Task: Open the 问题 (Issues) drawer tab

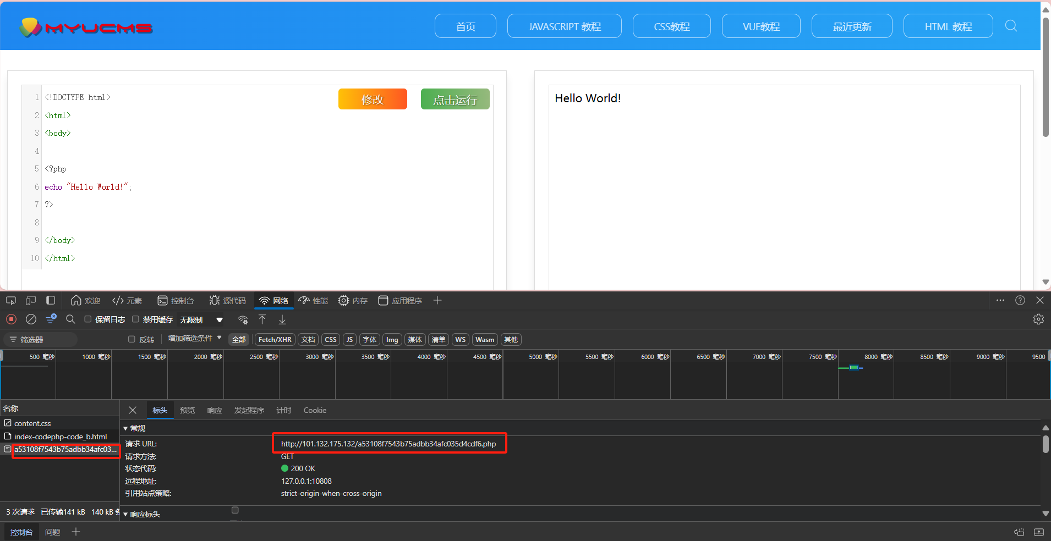Action: (53, 532)
